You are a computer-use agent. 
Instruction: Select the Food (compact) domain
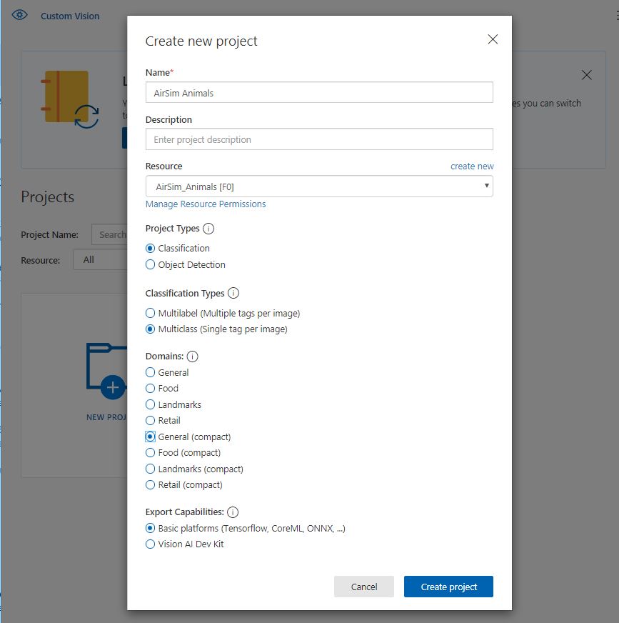pyautogui.click(x=150, y=452)
